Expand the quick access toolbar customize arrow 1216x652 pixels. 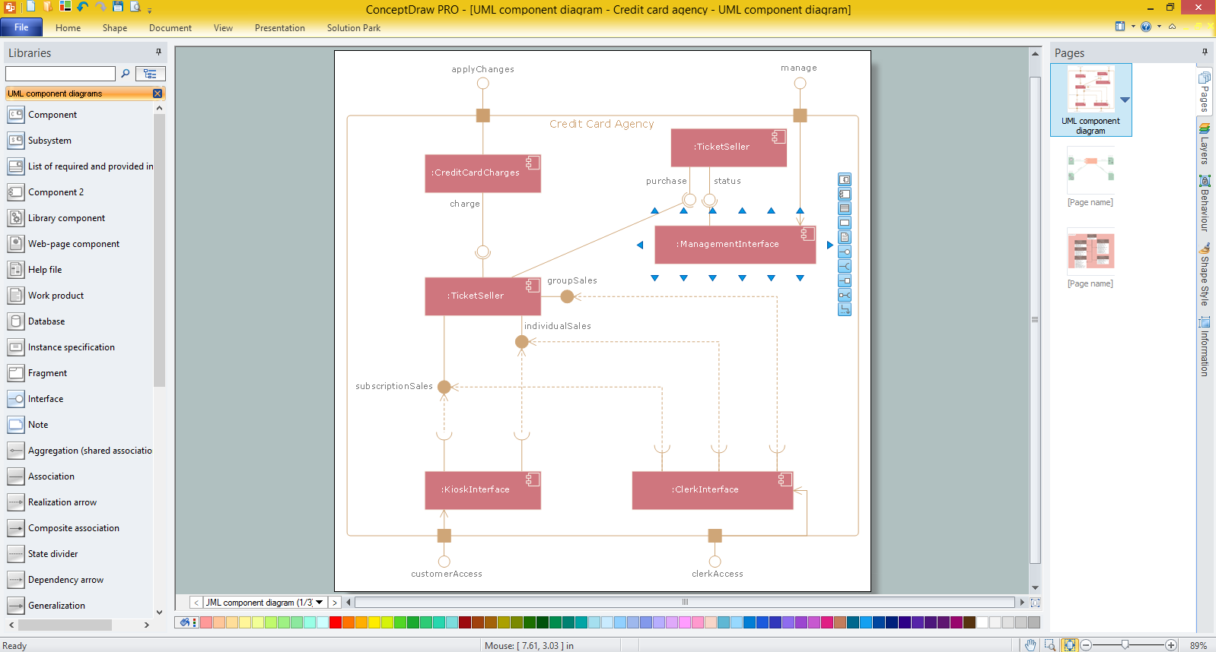150,10
